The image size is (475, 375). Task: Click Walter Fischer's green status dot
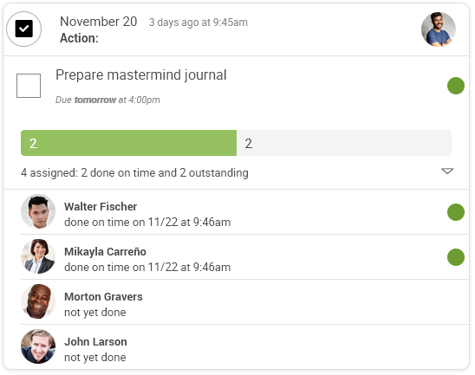456,212
